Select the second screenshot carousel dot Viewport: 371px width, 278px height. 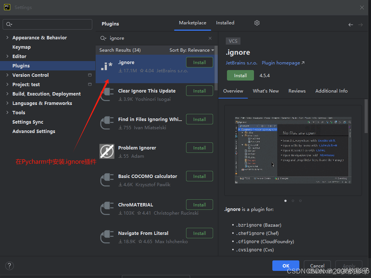pos(293,201)
